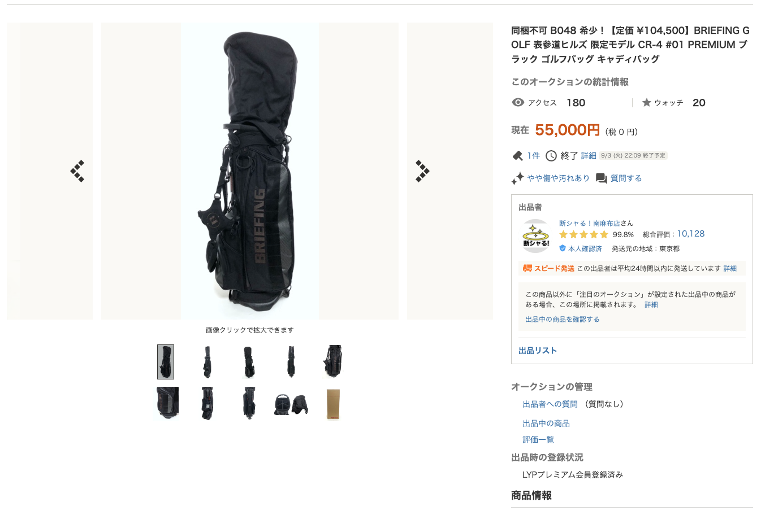Screen dimensions: 761x511
Task: Click the seller avatar 断シャる! logo
Action: click(536, 236)
